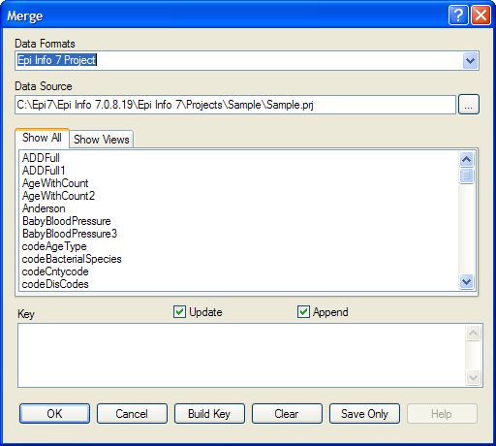Select codeAgeType in the list

[54, 246]
